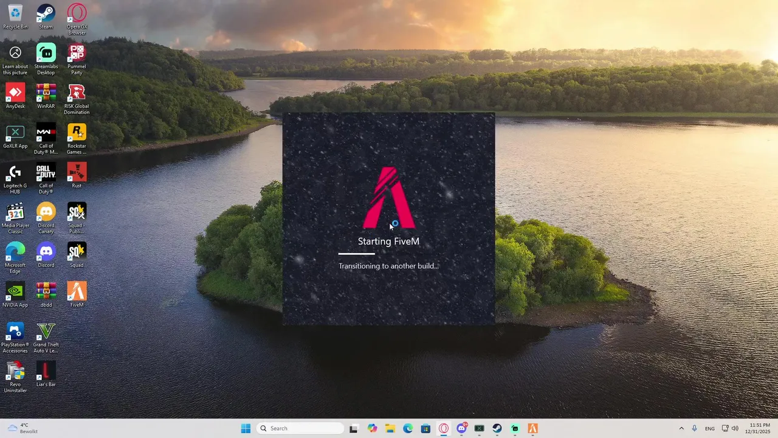Viewport: 778px width, 438px height.
Task: Switch to Streamlabs in the taskbar
Action: tap(515, 428)
